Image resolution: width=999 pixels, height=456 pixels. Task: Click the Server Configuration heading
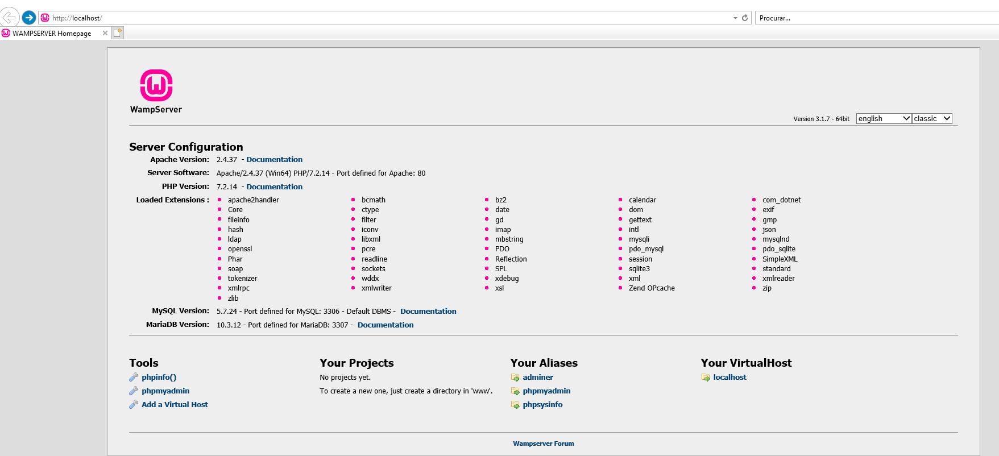tap(186, 147)
